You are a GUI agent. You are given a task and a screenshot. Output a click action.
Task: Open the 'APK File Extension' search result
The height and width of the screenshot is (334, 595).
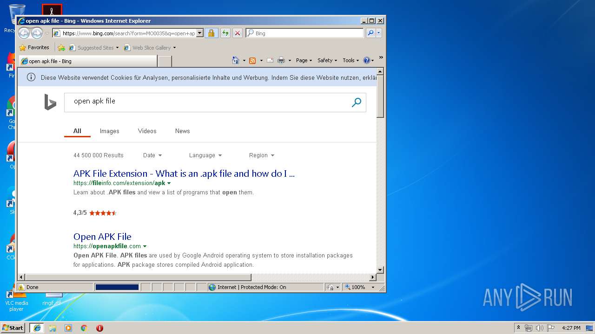pyautogui.click(x=184, y=174)
